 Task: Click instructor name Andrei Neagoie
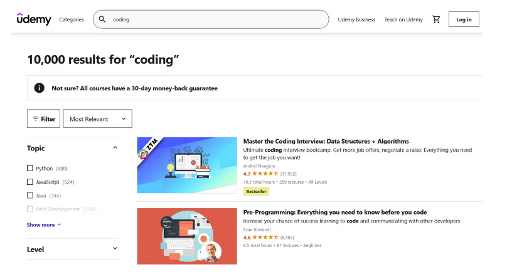pyautogui.click(x=259, y=166)
